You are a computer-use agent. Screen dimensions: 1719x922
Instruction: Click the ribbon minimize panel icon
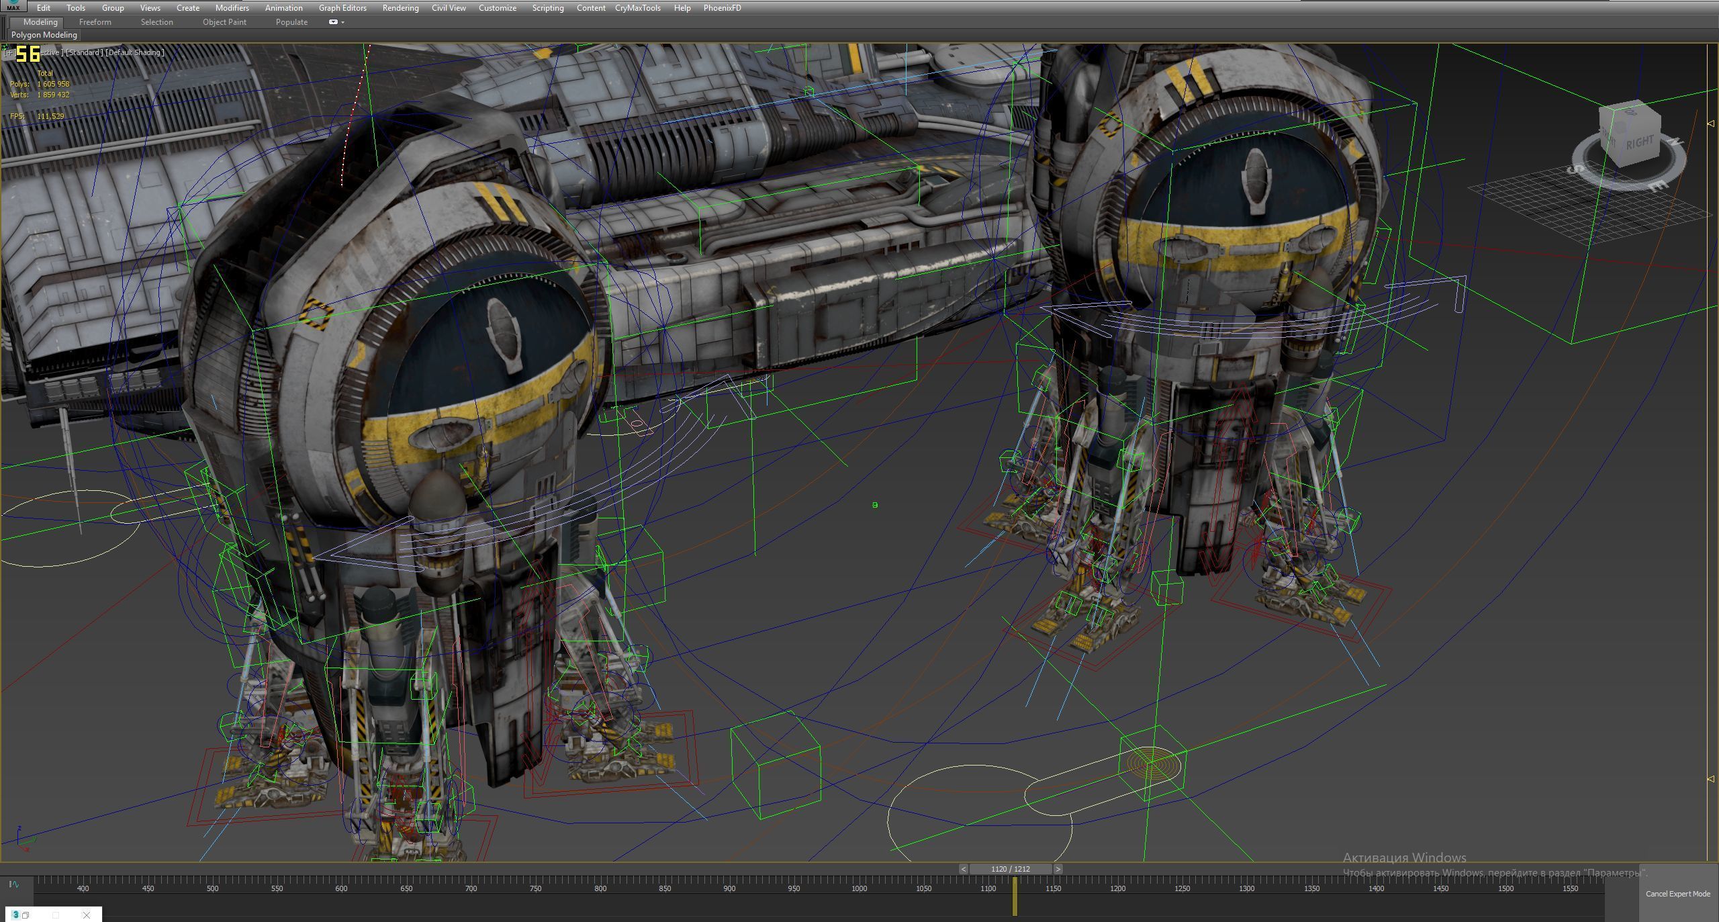pyautogui.click(x=333, y=22)
